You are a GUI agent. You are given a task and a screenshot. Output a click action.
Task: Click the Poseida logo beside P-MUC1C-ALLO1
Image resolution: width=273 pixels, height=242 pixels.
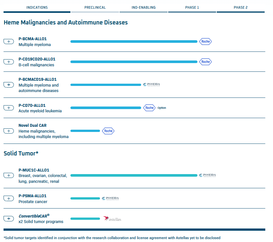(207, 175)
